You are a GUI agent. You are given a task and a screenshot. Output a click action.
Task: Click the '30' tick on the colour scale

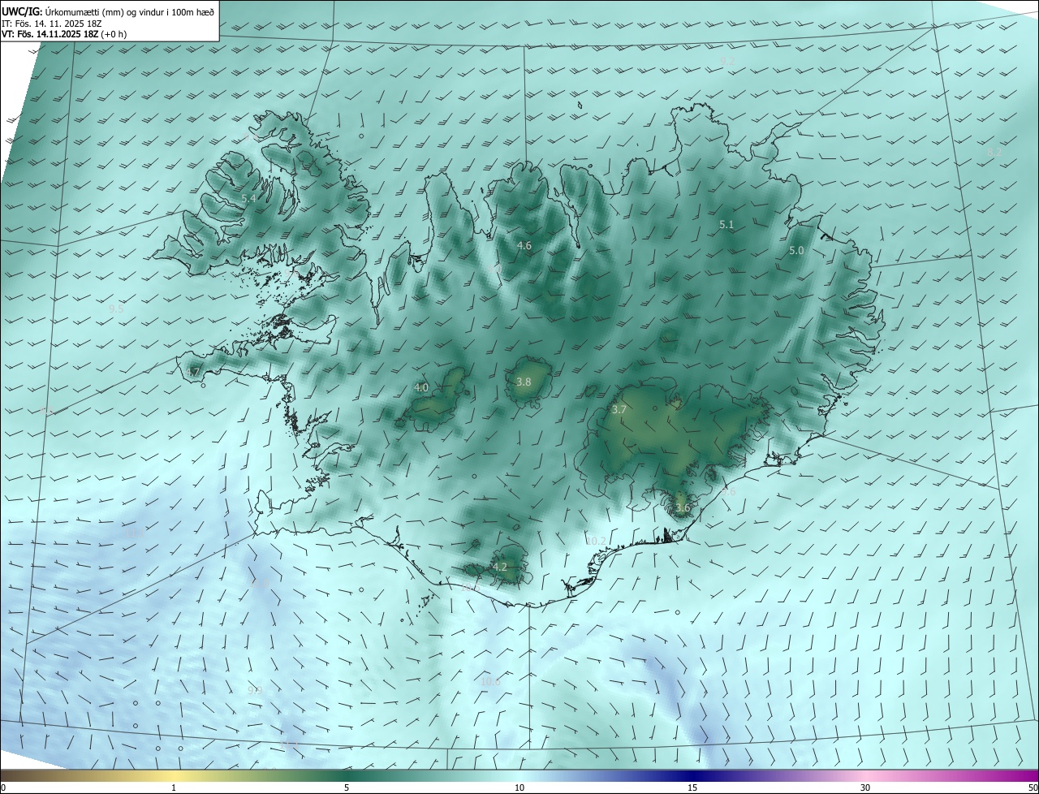(865, 788)
